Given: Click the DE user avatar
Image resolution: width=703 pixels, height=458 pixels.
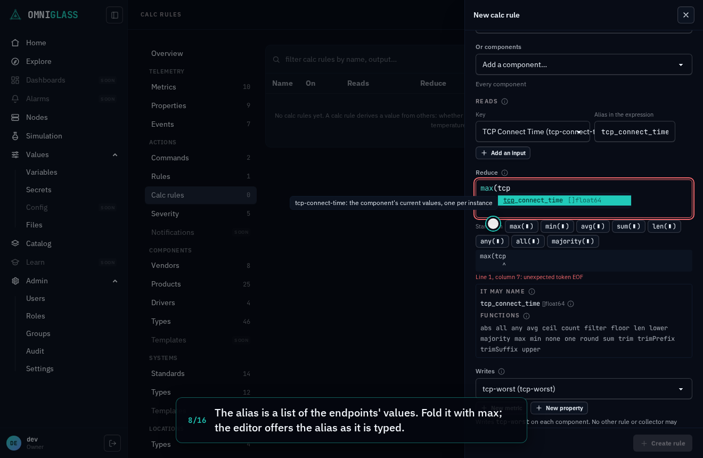Looking at the screenshot, I should pyautogui.click(x=14, y=443).
